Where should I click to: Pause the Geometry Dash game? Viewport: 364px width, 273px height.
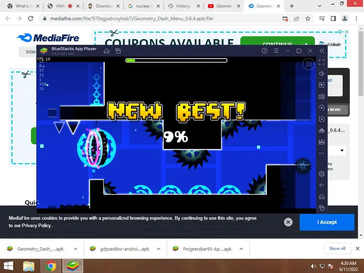309,64
